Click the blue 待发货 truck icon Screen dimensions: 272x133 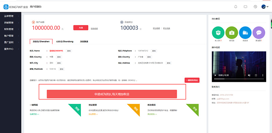[245, 32]
